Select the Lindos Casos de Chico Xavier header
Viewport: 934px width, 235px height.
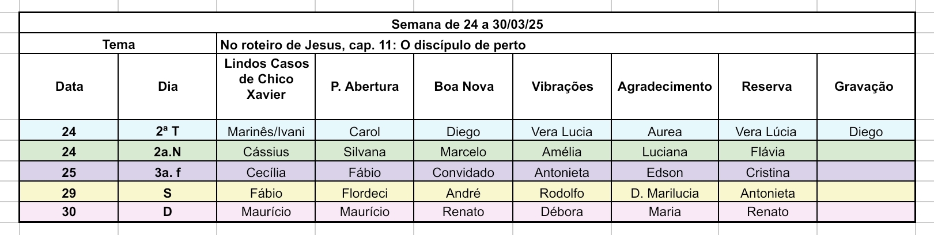coord(266,87)
